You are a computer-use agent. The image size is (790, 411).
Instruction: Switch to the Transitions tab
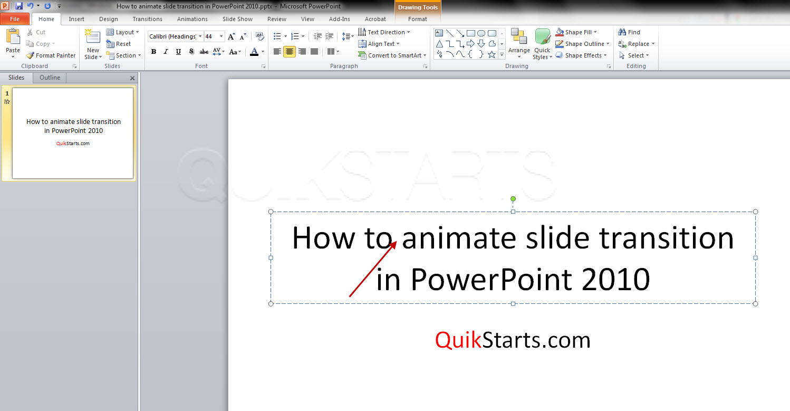tap(148, 19)
